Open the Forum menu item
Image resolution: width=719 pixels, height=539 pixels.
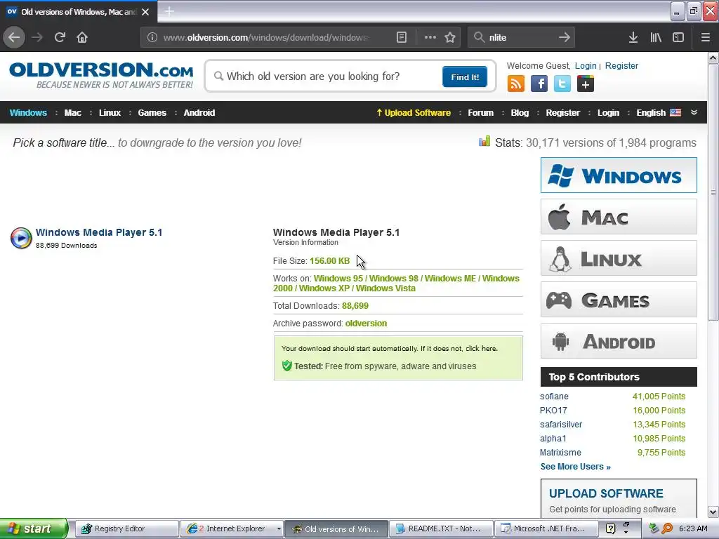[480, 113]
